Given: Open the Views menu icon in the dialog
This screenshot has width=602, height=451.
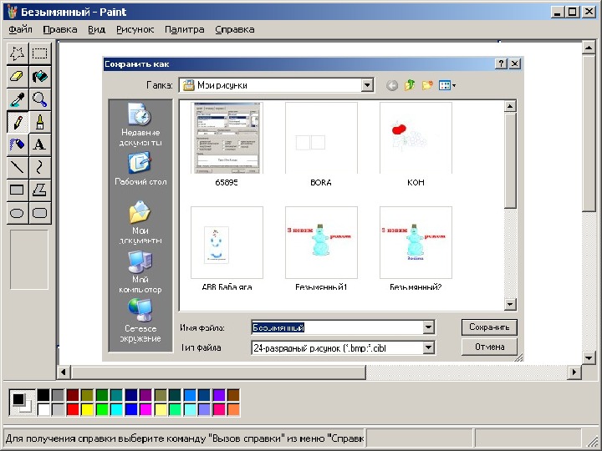Looking at the screenshot, I should [x=446, y=85].
